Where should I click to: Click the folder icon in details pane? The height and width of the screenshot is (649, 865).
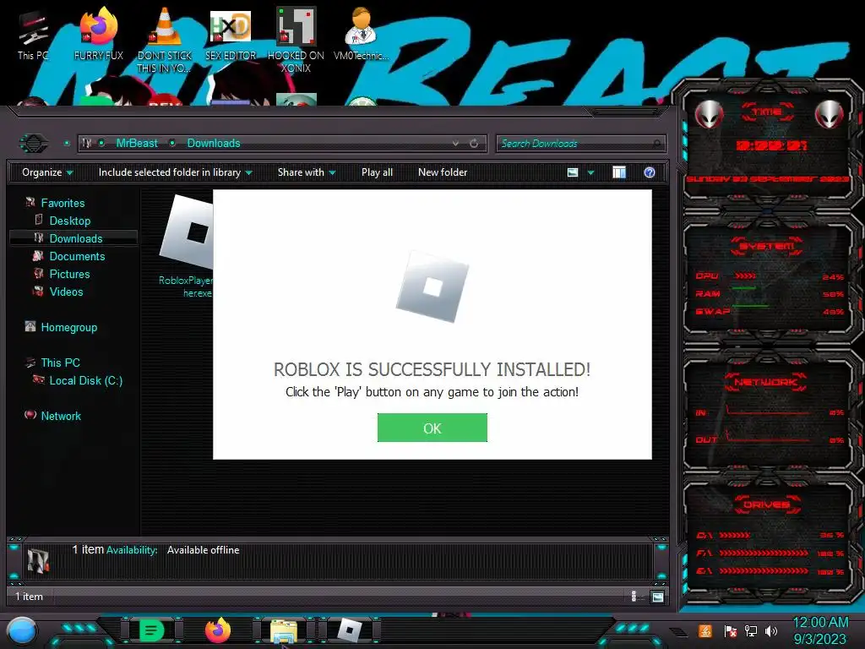coord(38,560)
